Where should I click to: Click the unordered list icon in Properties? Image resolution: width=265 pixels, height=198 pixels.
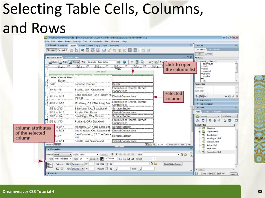[x=121, y=159]
